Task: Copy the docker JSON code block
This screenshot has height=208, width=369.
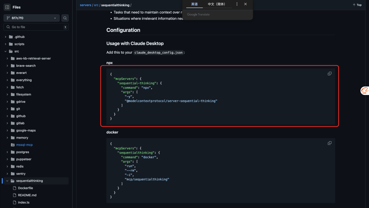Action: tap(329, 143)
